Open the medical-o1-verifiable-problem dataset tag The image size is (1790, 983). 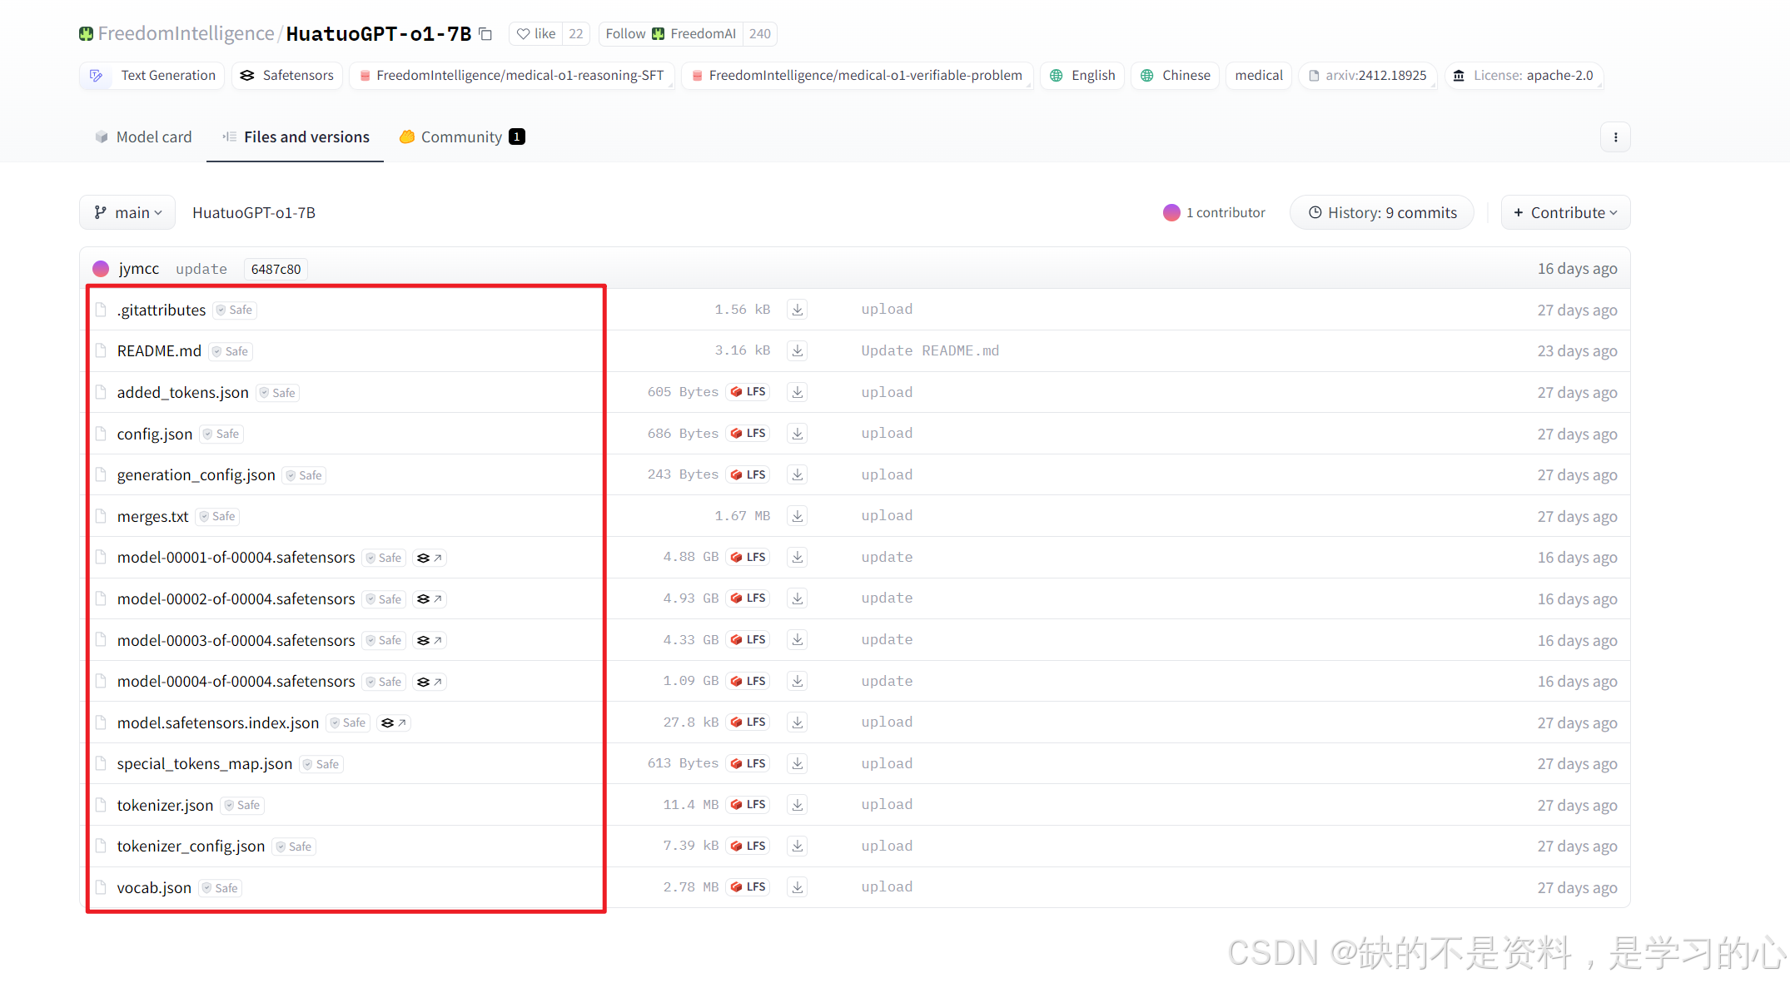point(858,76)
